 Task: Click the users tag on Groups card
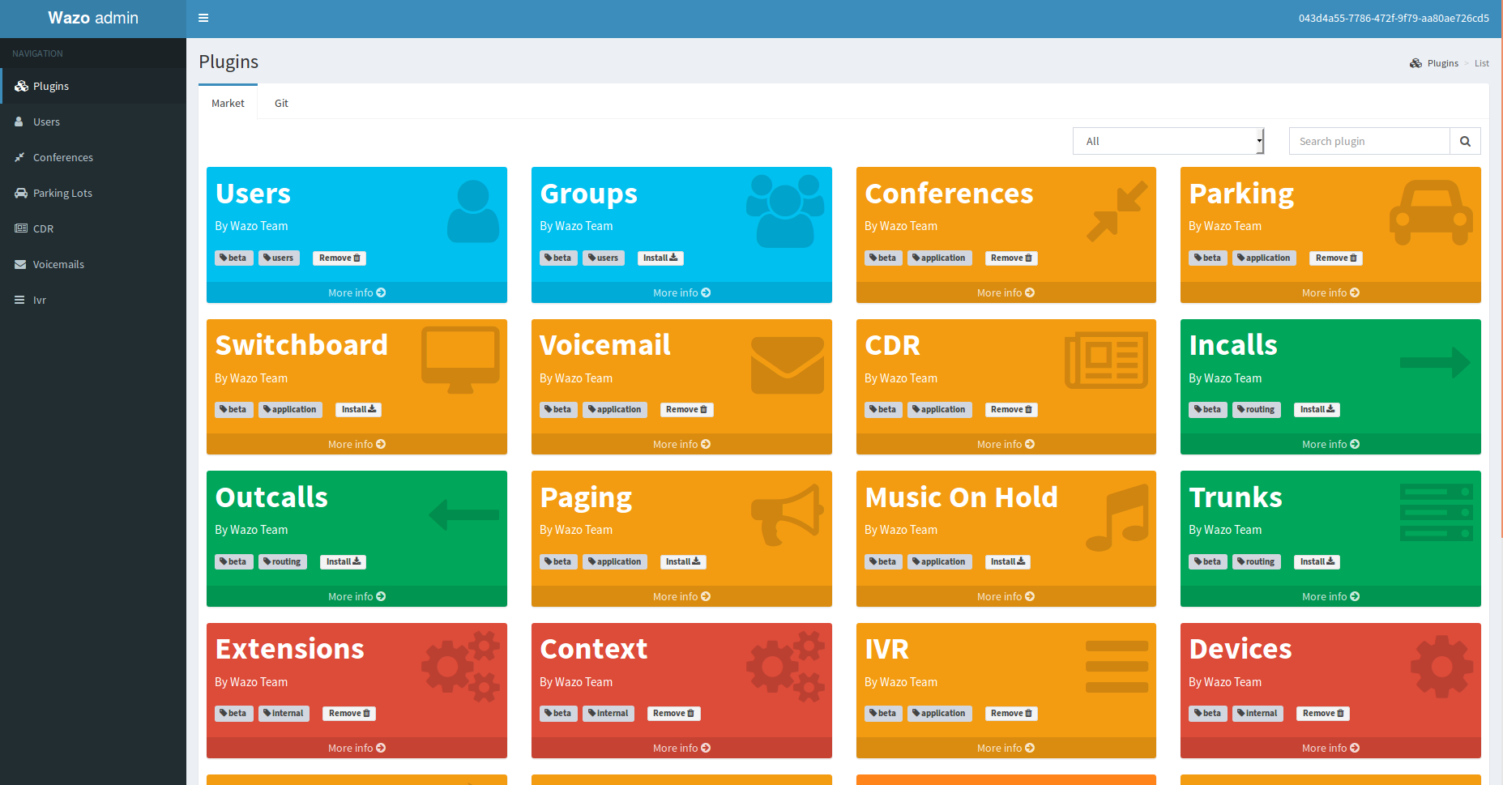click(604, 258)
